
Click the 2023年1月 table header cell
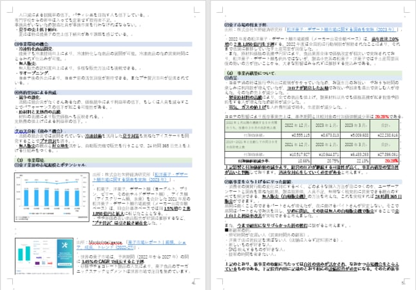coord(326,125)
